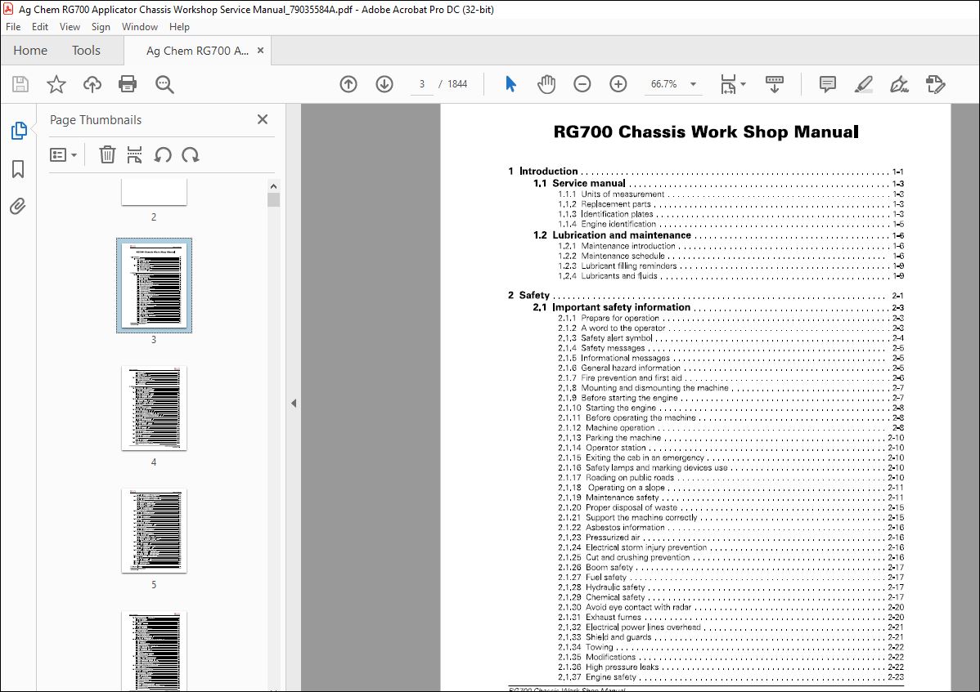The width and height of the screenshot is (980, 692).
Task: Zoom in with plus icon
Action: tap(618, 84)
